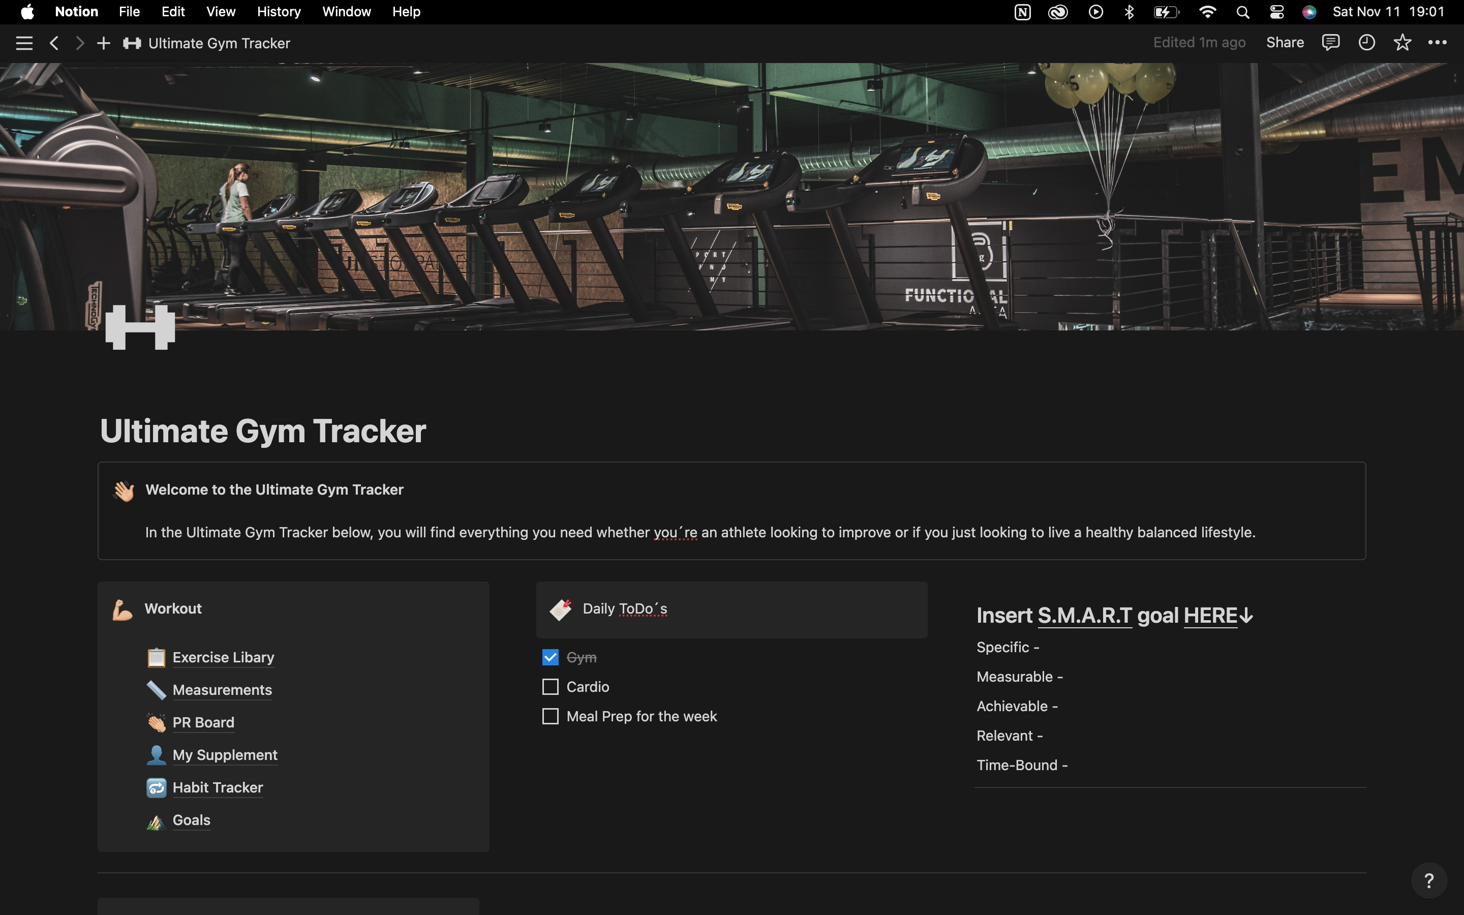
Task: Click the clipboard icon by Exercise Libary
Action: point(156,657)
